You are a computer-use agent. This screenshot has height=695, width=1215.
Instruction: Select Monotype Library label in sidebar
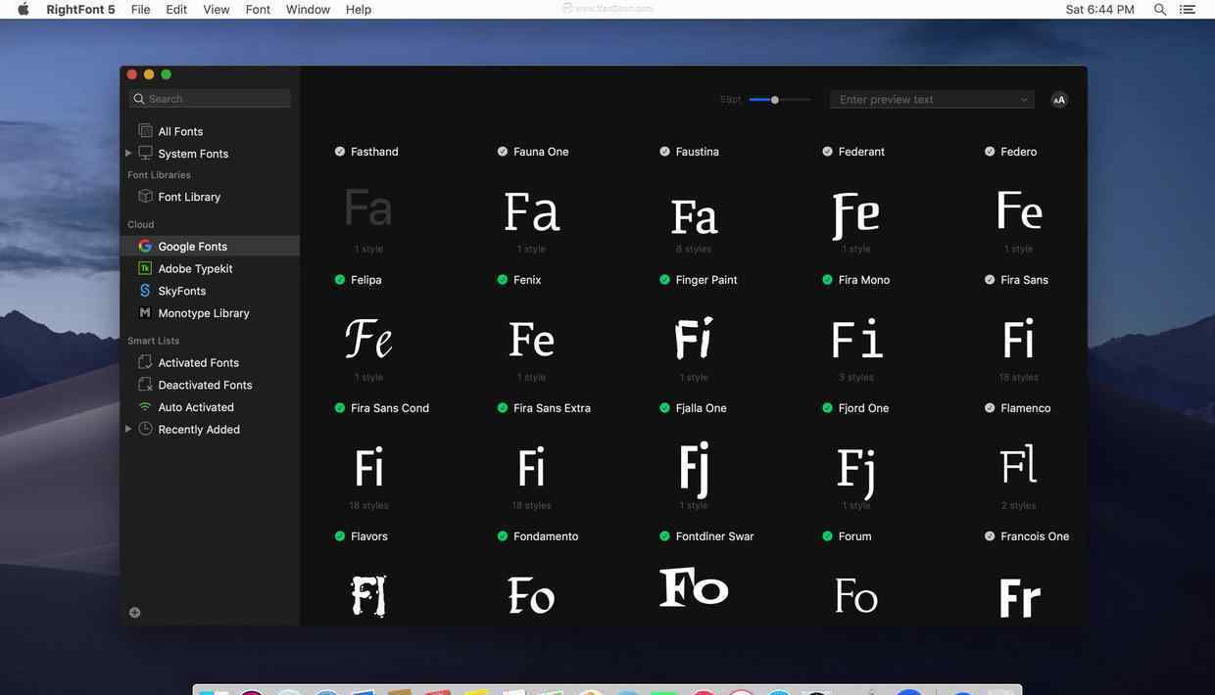[x=204, y=313]
